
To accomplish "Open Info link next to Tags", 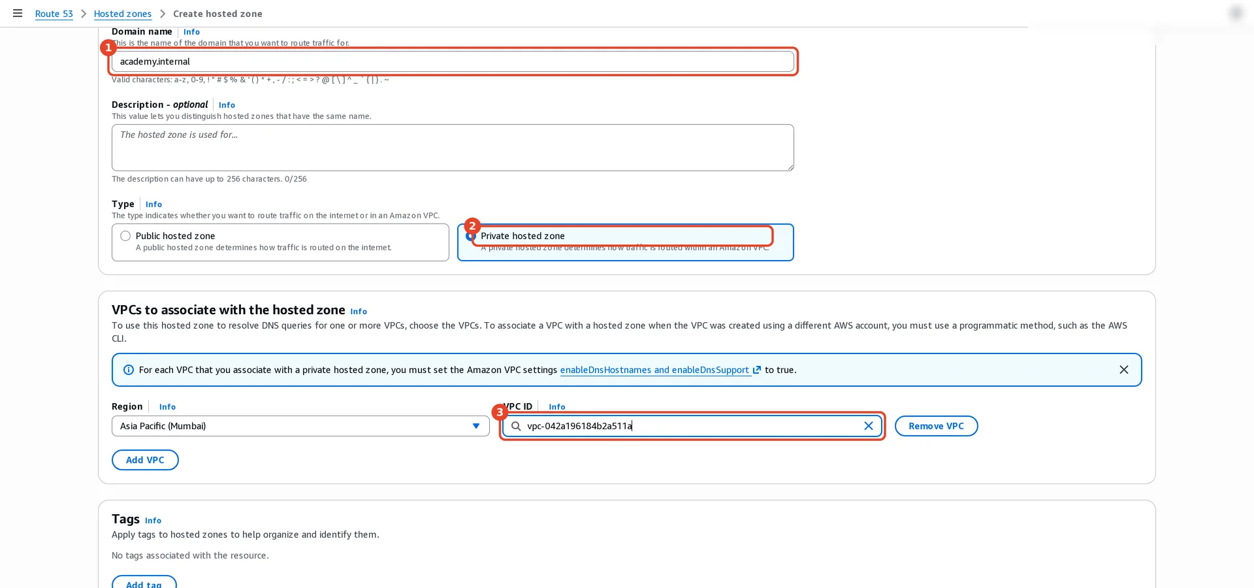I will 153,521.
